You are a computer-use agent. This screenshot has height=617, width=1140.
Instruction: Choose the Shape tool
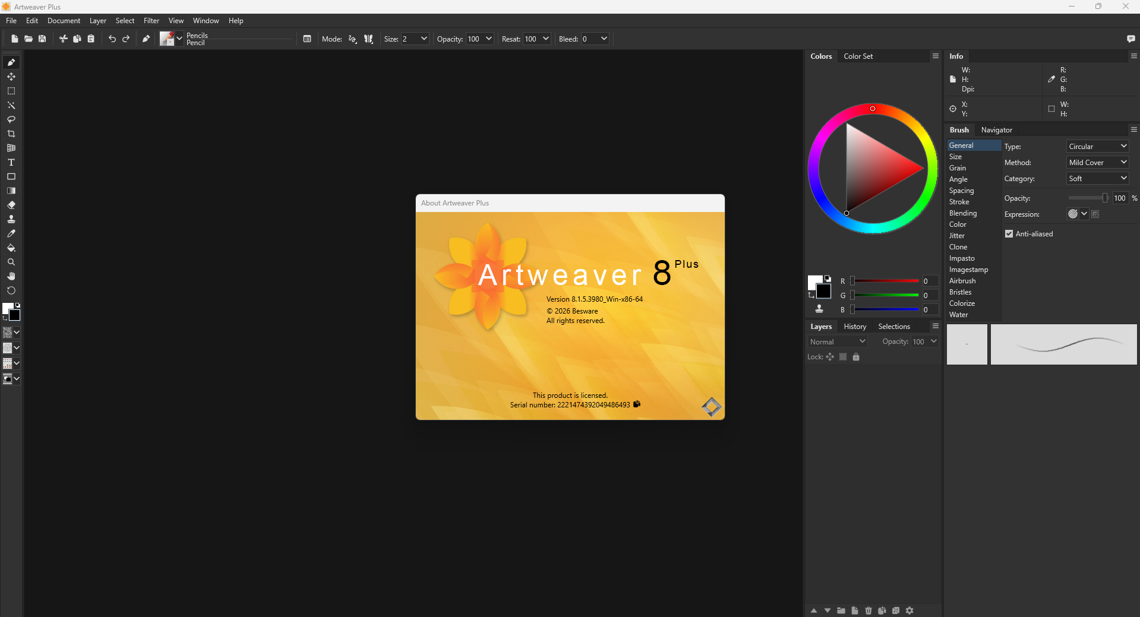(11, 176)
